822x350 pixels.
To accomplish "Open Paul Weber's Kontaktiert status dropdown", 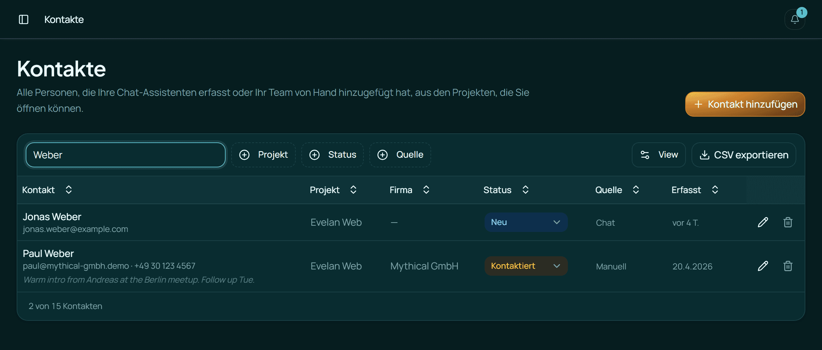I will pyautogui.click(x=526, y=266).
